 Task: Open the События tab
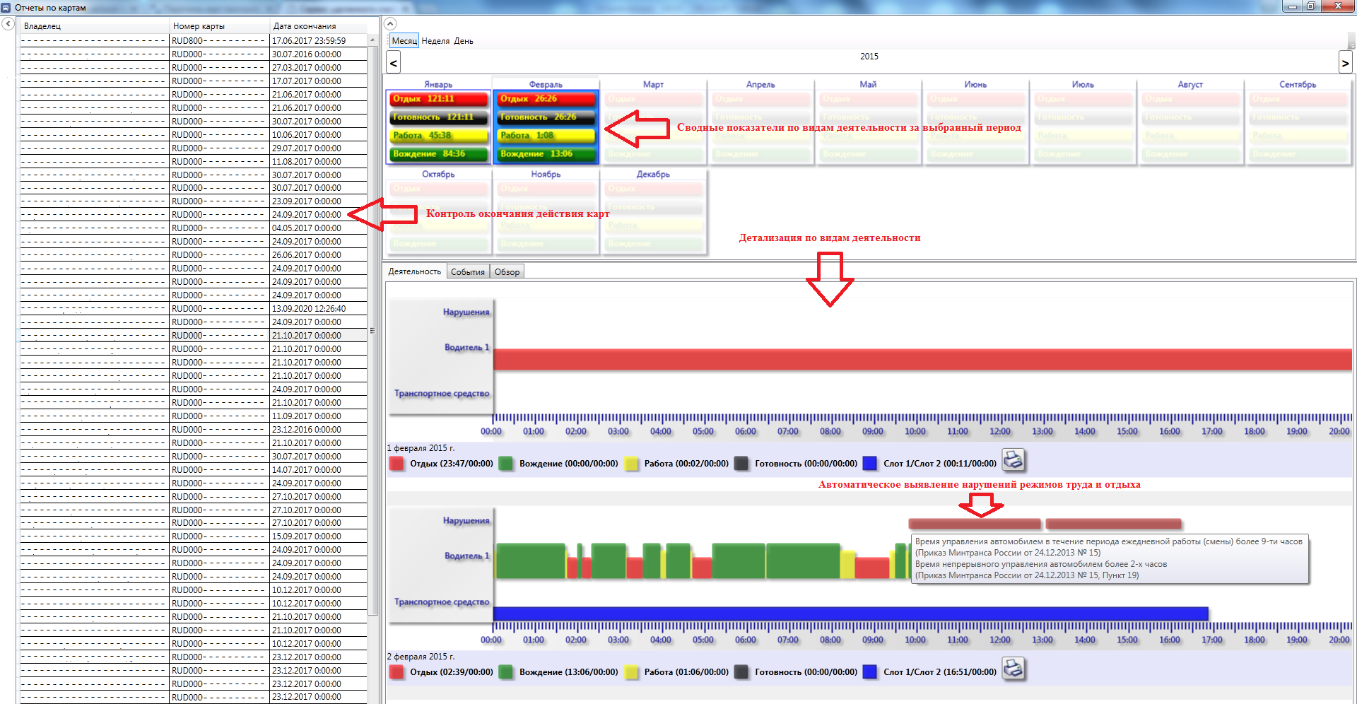pyautogui.click(x=468, y=272)
